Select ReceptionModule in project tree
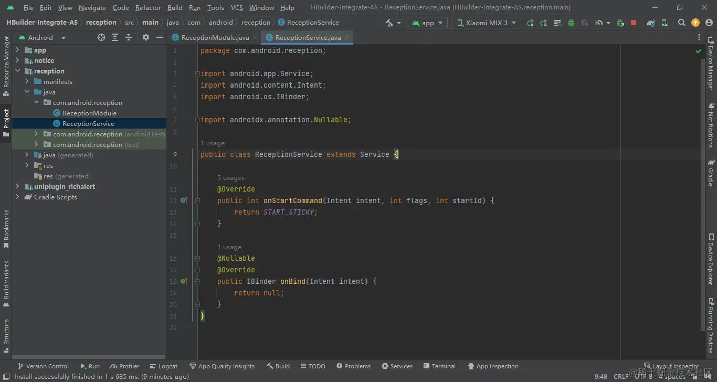This screenshot has width=717, height=382. [89, 113]
